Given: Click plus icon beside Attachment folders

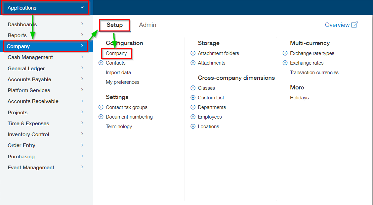Looking at the screenshot, I should pos(193,53).
